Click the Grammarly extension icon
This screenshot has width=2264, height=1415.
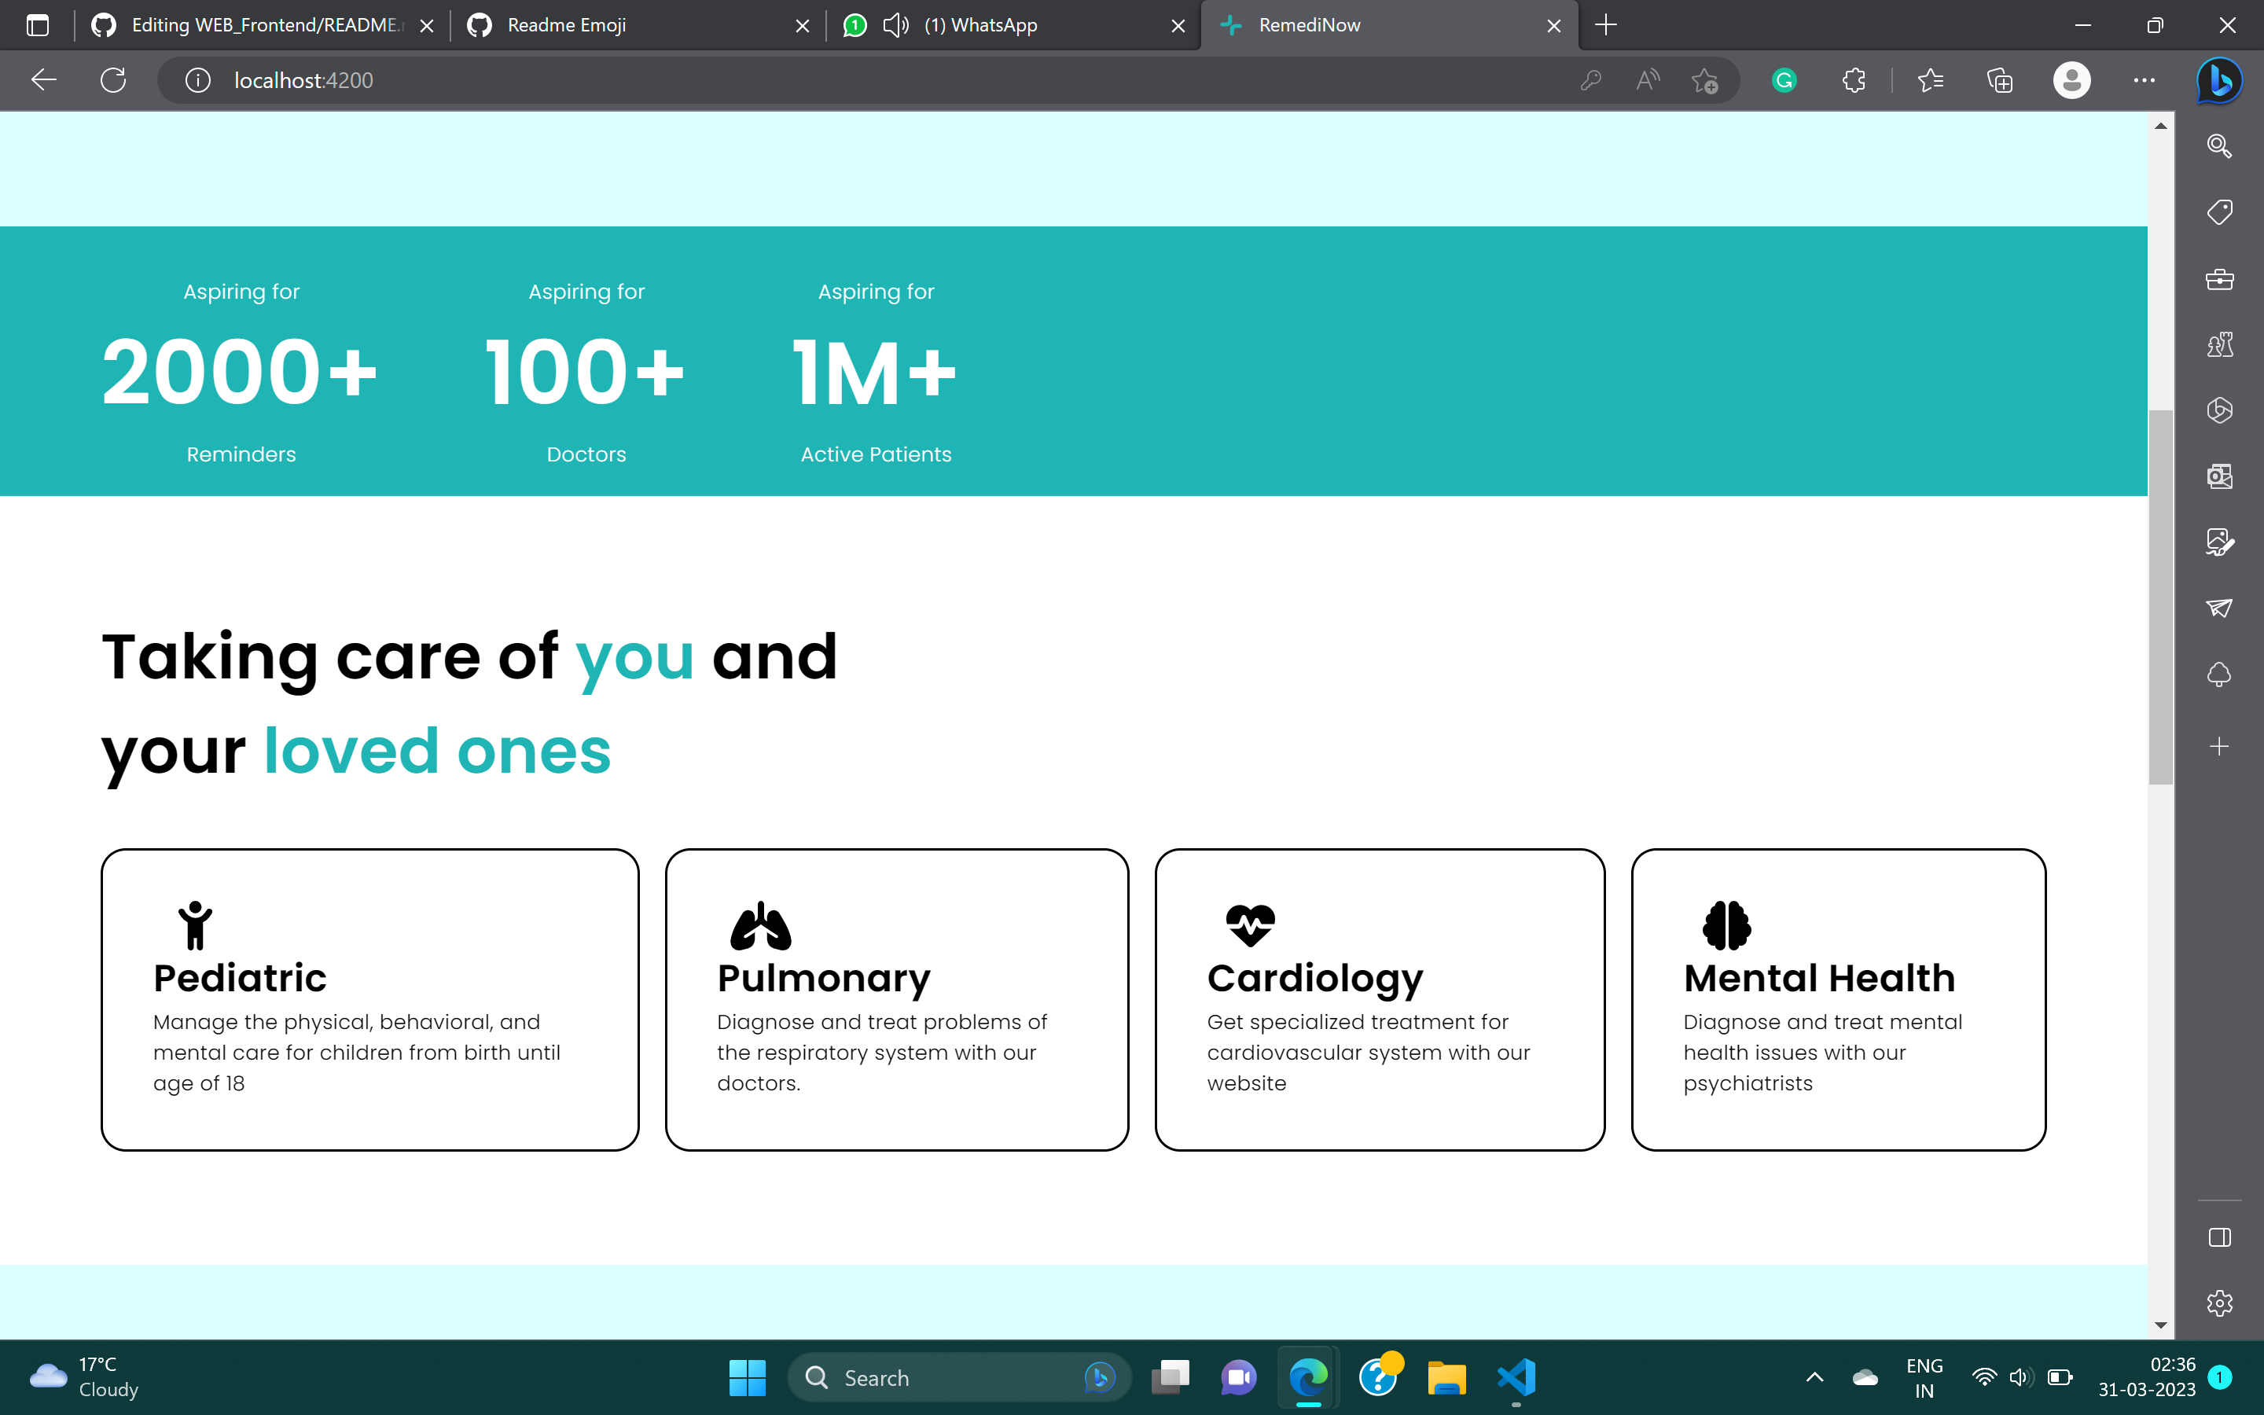[x=1784, y=80]
